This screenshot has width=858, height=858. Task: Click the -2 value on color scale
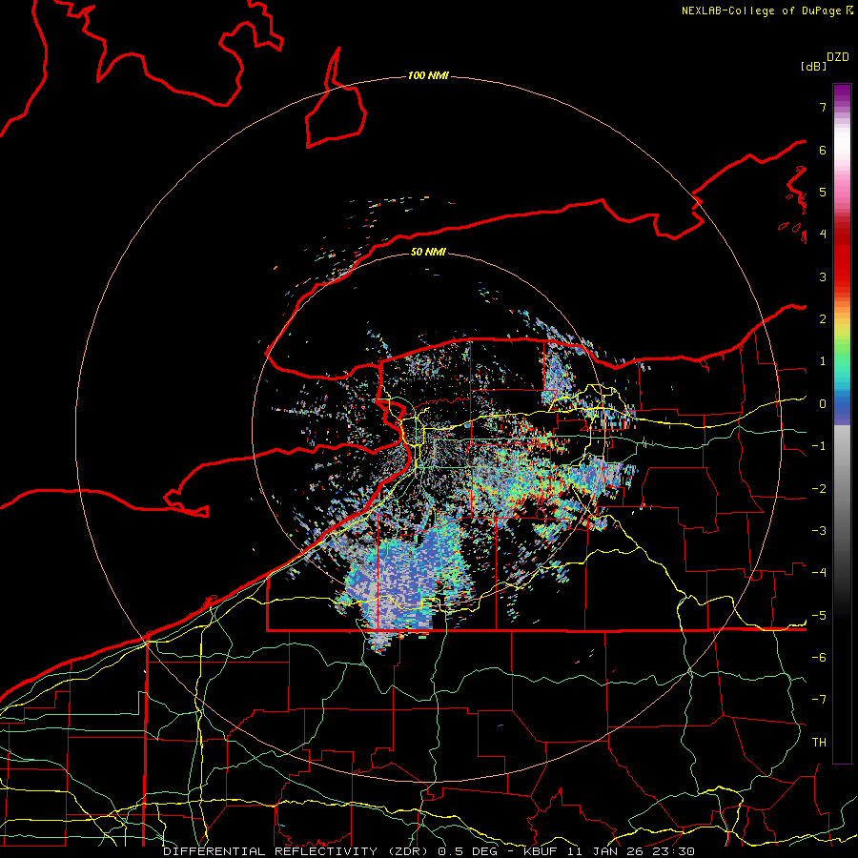(819, 489)
